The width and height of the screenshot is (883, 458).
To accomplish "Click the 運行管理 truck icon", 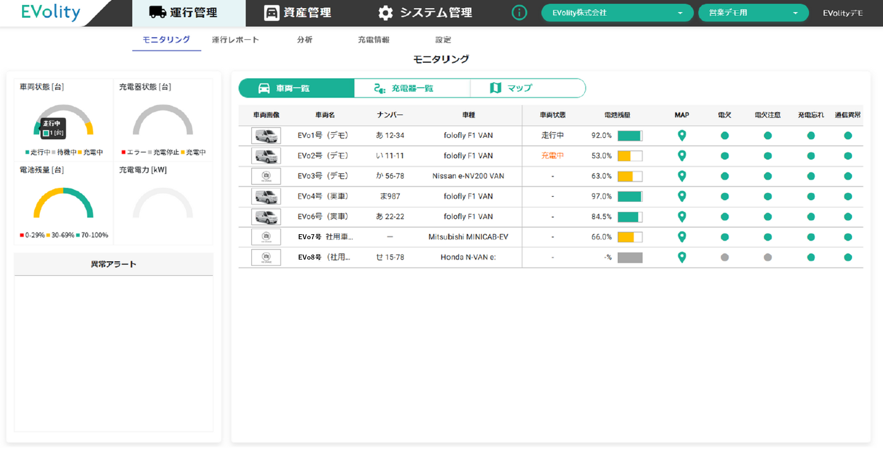I will tap(157, 12).
